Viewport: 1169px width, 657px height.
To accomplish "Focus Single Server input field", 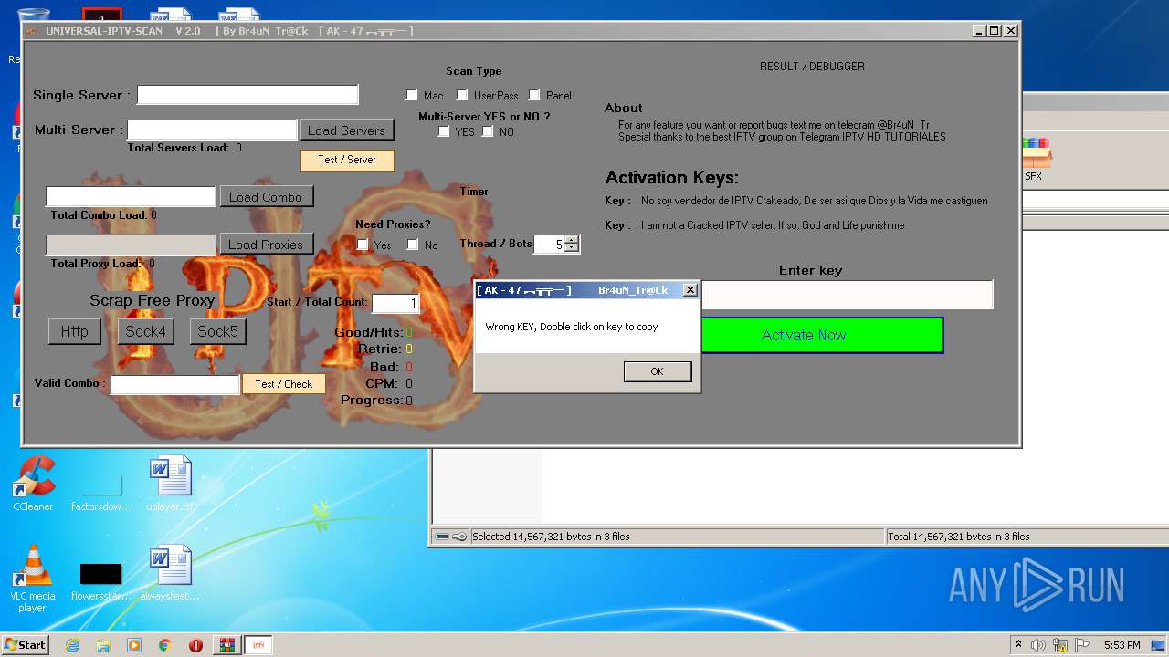I will point(247,95).
